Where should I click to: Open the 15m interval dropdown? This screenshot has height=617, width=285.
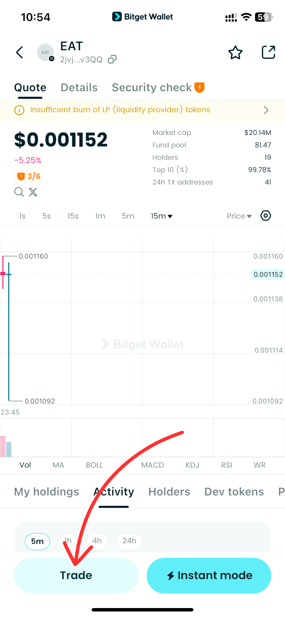(161, 216)
